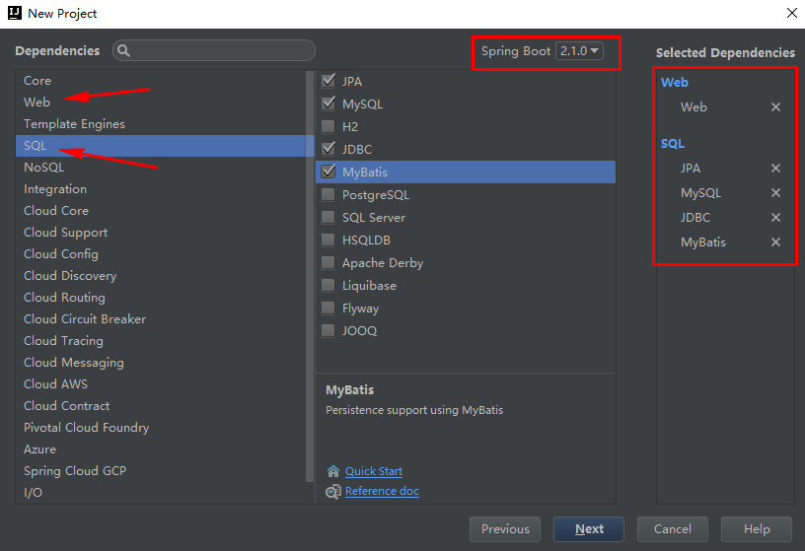This screenshot has width=805, height=551.
Task: Enable the Apache Derby checkbox
Action: [329, 262]
